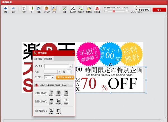
Task: Click the SVG tool icon
Action: 54,9
